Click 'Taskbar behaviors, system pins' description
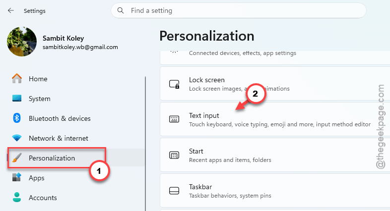Screen dimensions: 390x211 pyautogui.click(x=230, y=196)
